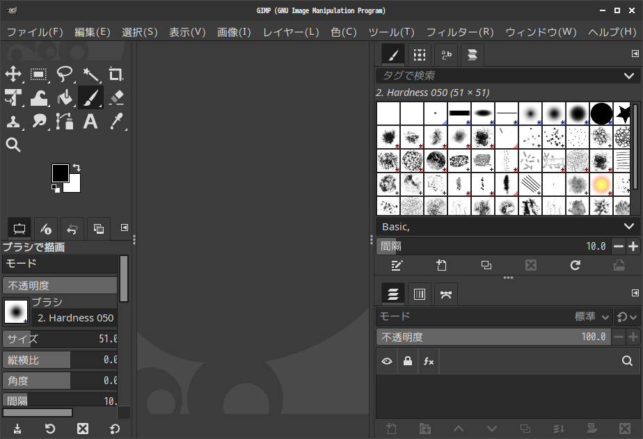Select the Bucket Fill tool
This screenshot has width=643, height=439.
pyautogui.click(x=65, y=97)
